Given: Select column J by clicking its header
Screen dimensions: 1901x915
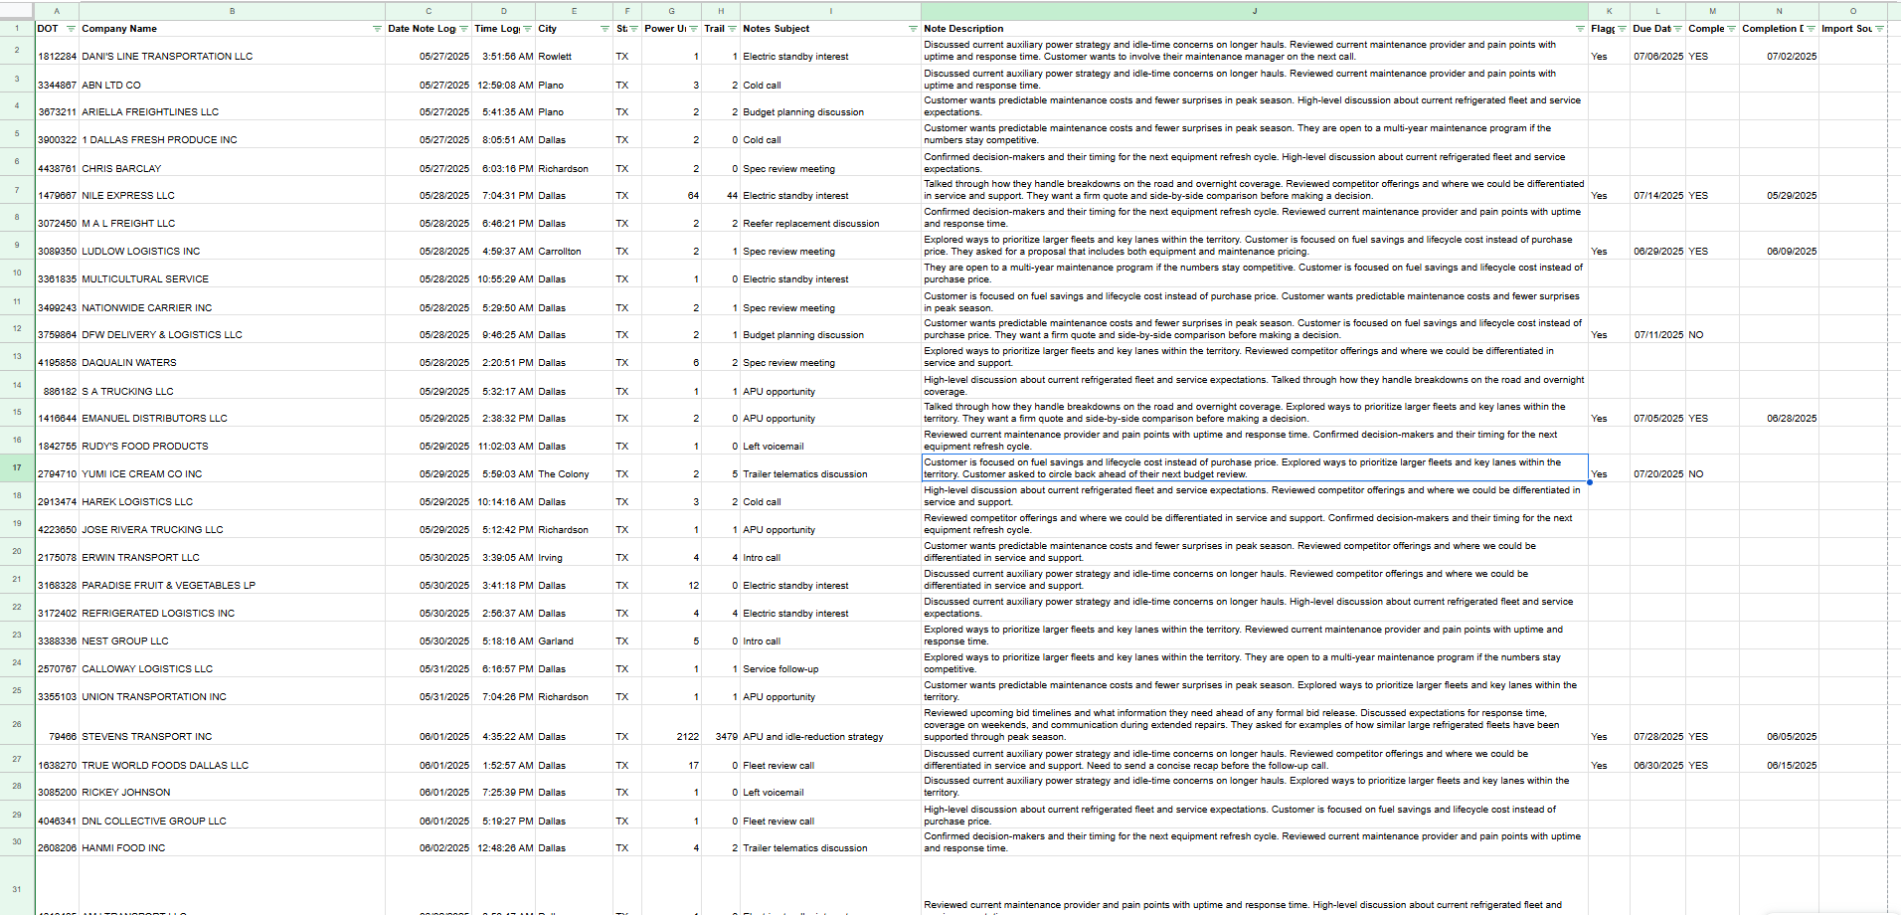Looking at the screenshot, I should (1253, 11).
